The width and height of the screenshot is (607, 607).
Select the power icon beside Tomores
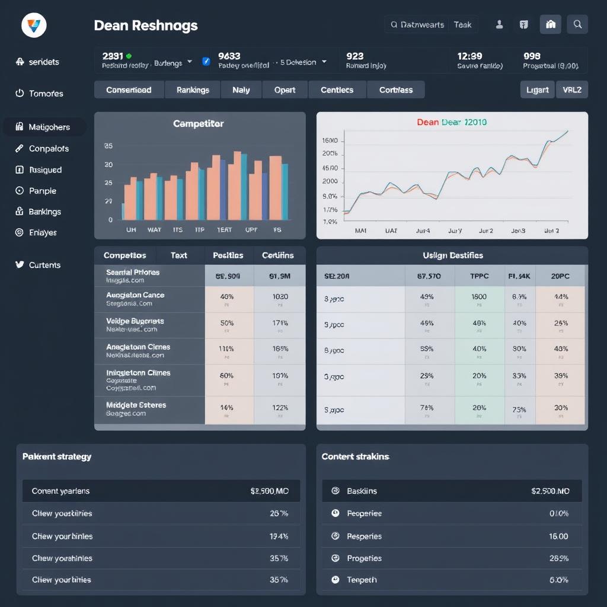20,93
